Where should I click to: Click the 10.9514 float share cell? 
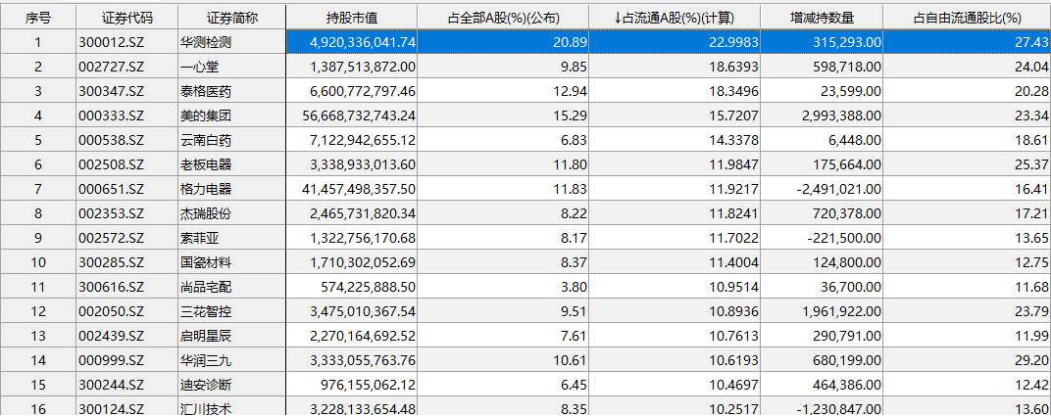676,287
